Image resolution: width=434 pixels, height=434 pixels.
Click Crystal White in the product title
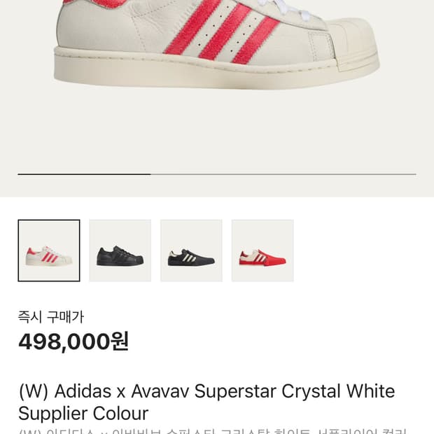tap(338, 391)
